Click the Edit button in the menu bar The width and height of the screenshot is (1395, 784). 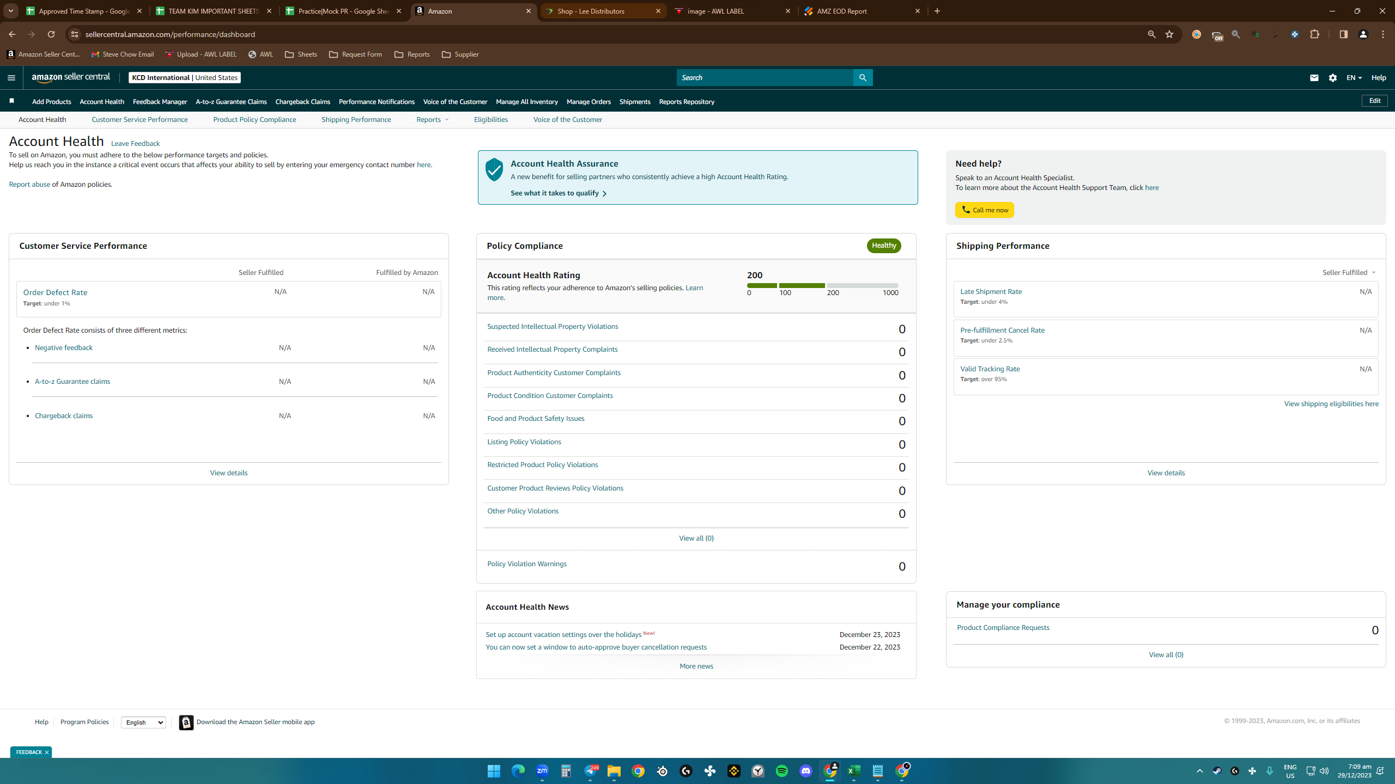coord(1375,101)
